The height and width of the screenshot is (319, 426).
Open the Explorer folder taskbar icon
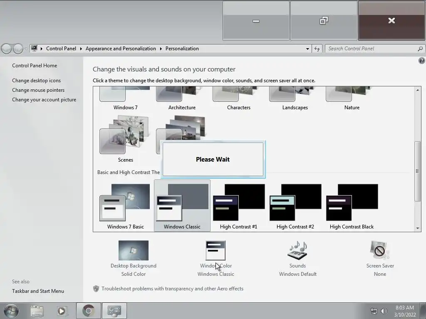(37, 311)
